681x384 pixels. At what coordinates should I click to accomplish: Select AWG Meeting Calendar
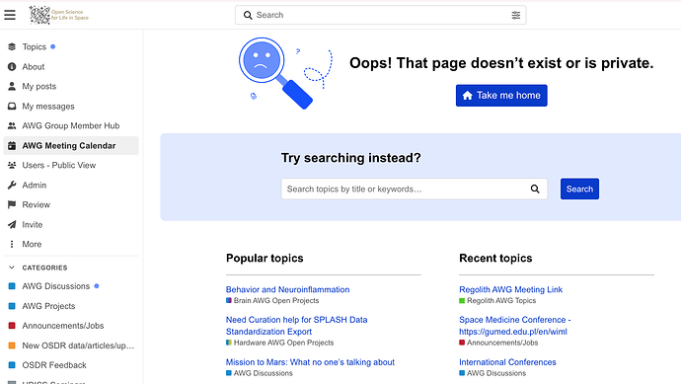71,145
